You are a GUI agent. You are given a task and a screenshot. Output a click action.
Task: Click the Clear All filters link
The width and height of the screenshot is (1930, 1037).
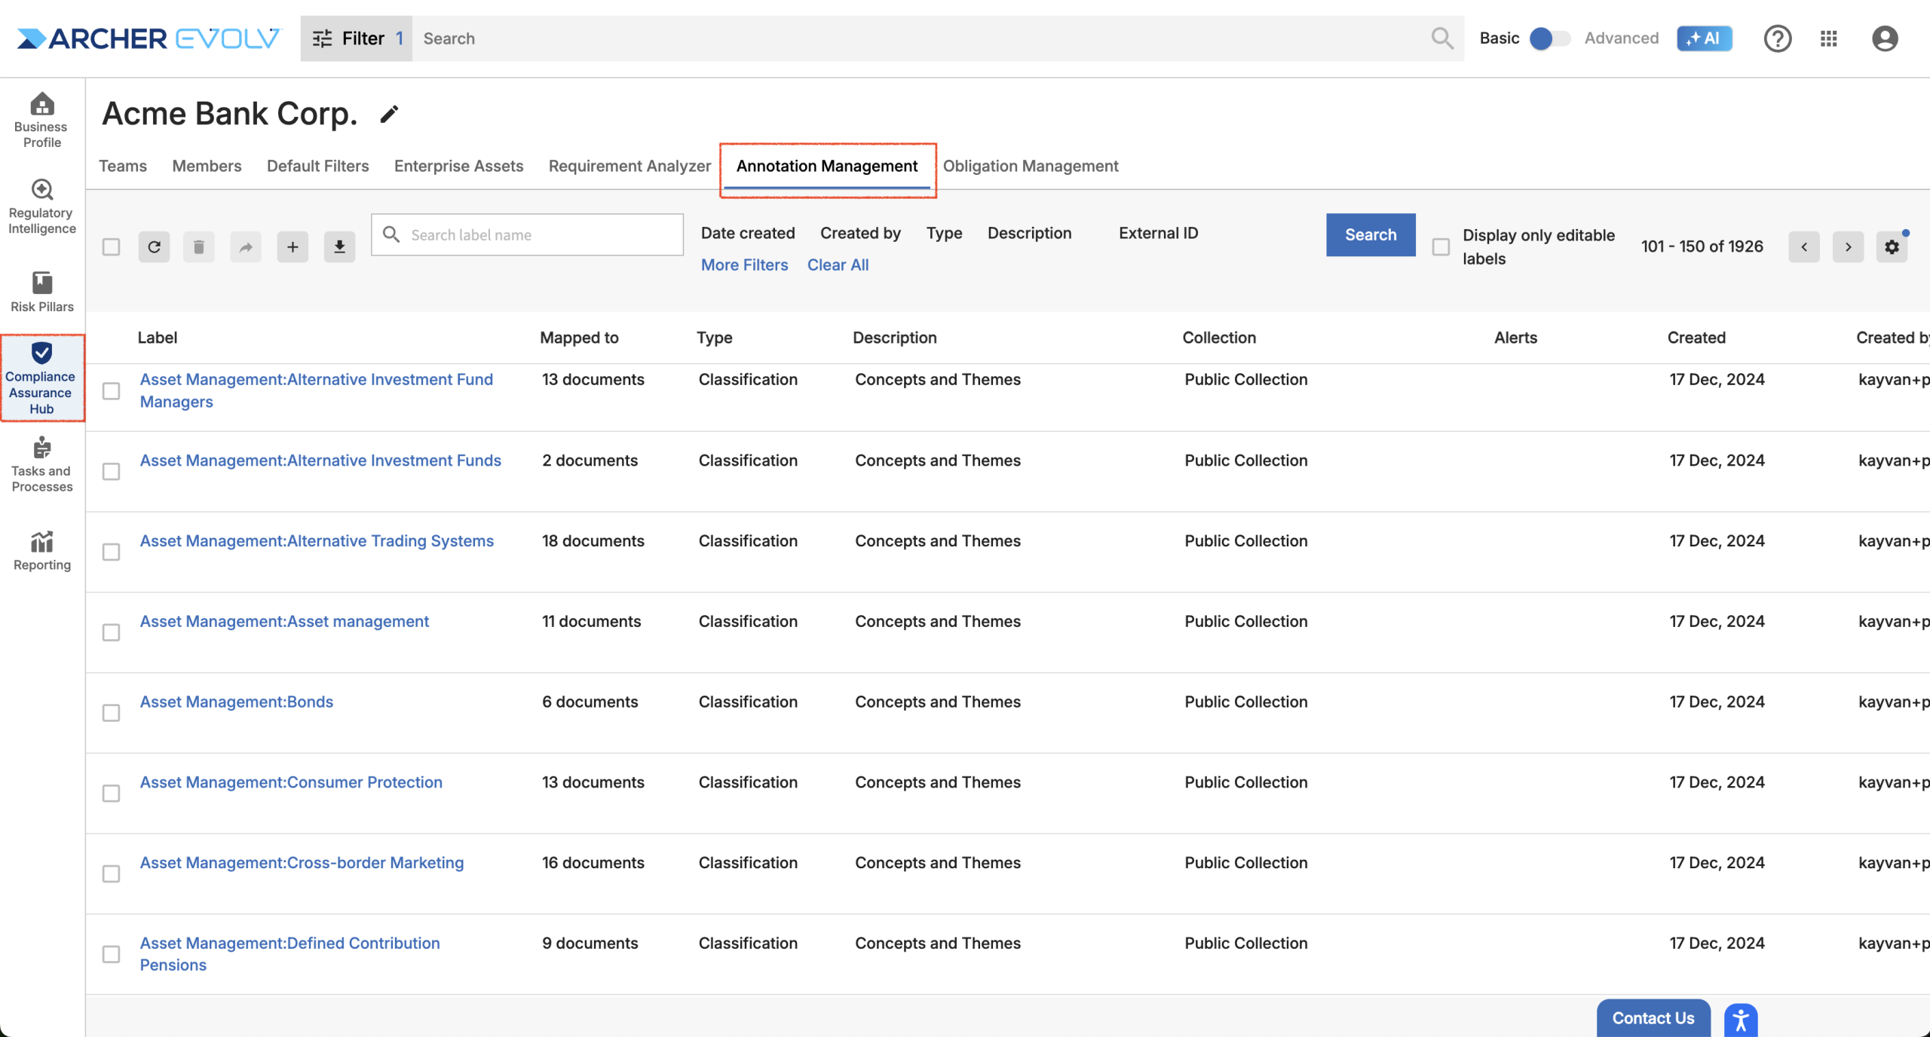(838, 265)
